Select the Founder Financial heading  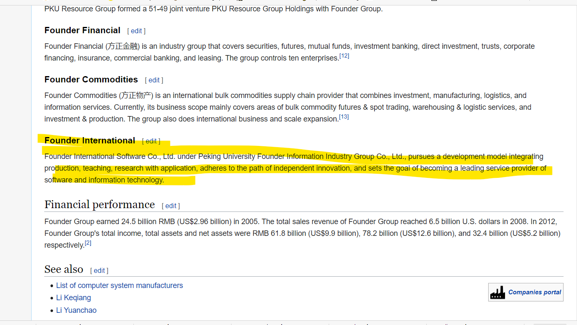click(82, 30)
